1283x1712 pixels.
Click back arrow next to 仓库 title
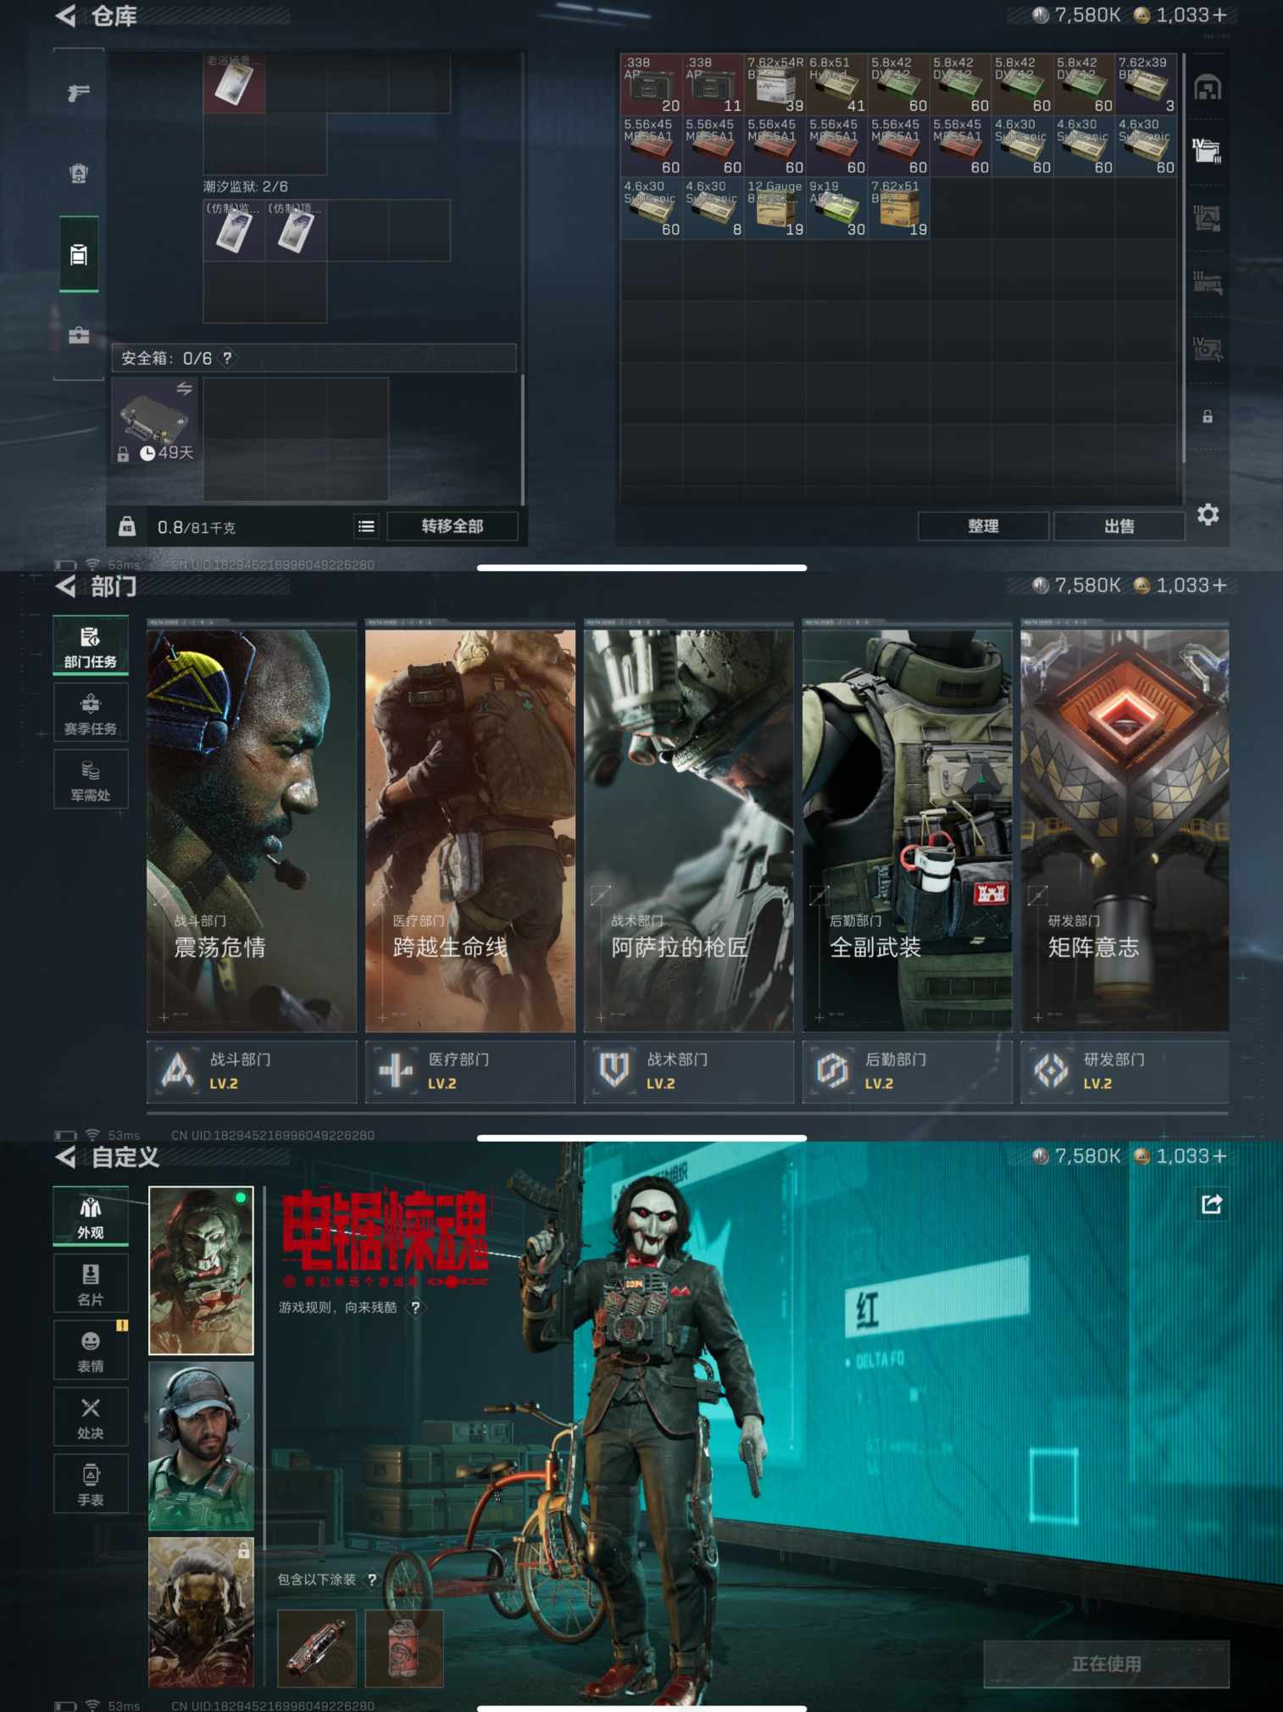(66, 16)
